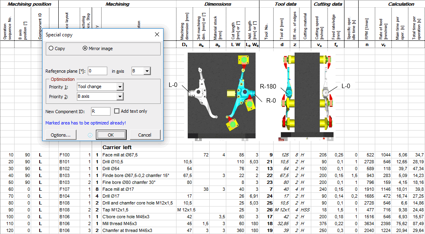425x234 pixels.
Task: Click the Reference plane input field
Action: click(97, 71)
